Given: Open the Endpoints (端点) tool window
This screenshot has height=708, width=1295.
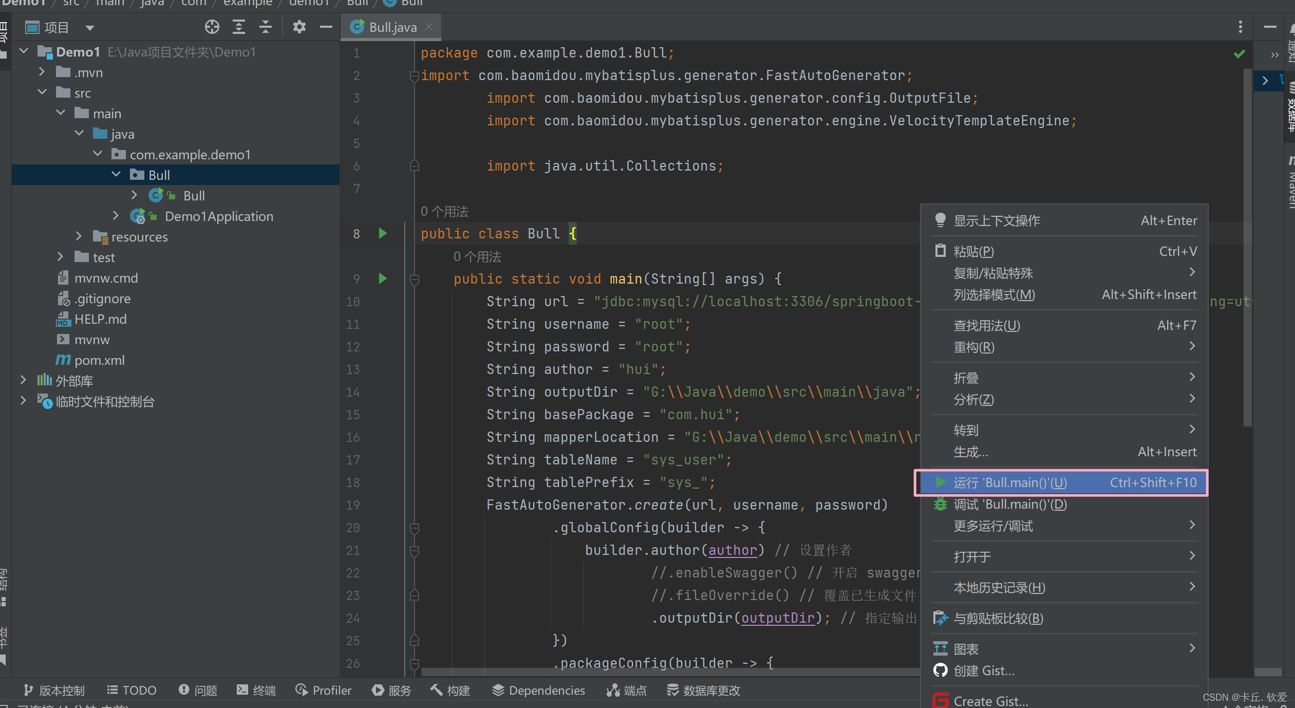Looking at the screenshot, I should [626, 691].
